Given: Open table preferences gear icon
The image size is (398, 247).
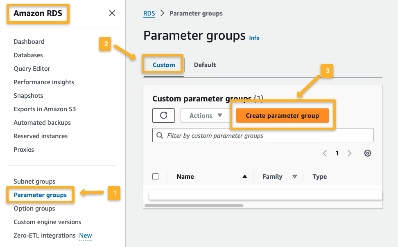Looking at the screenshot, I should 367,153.
